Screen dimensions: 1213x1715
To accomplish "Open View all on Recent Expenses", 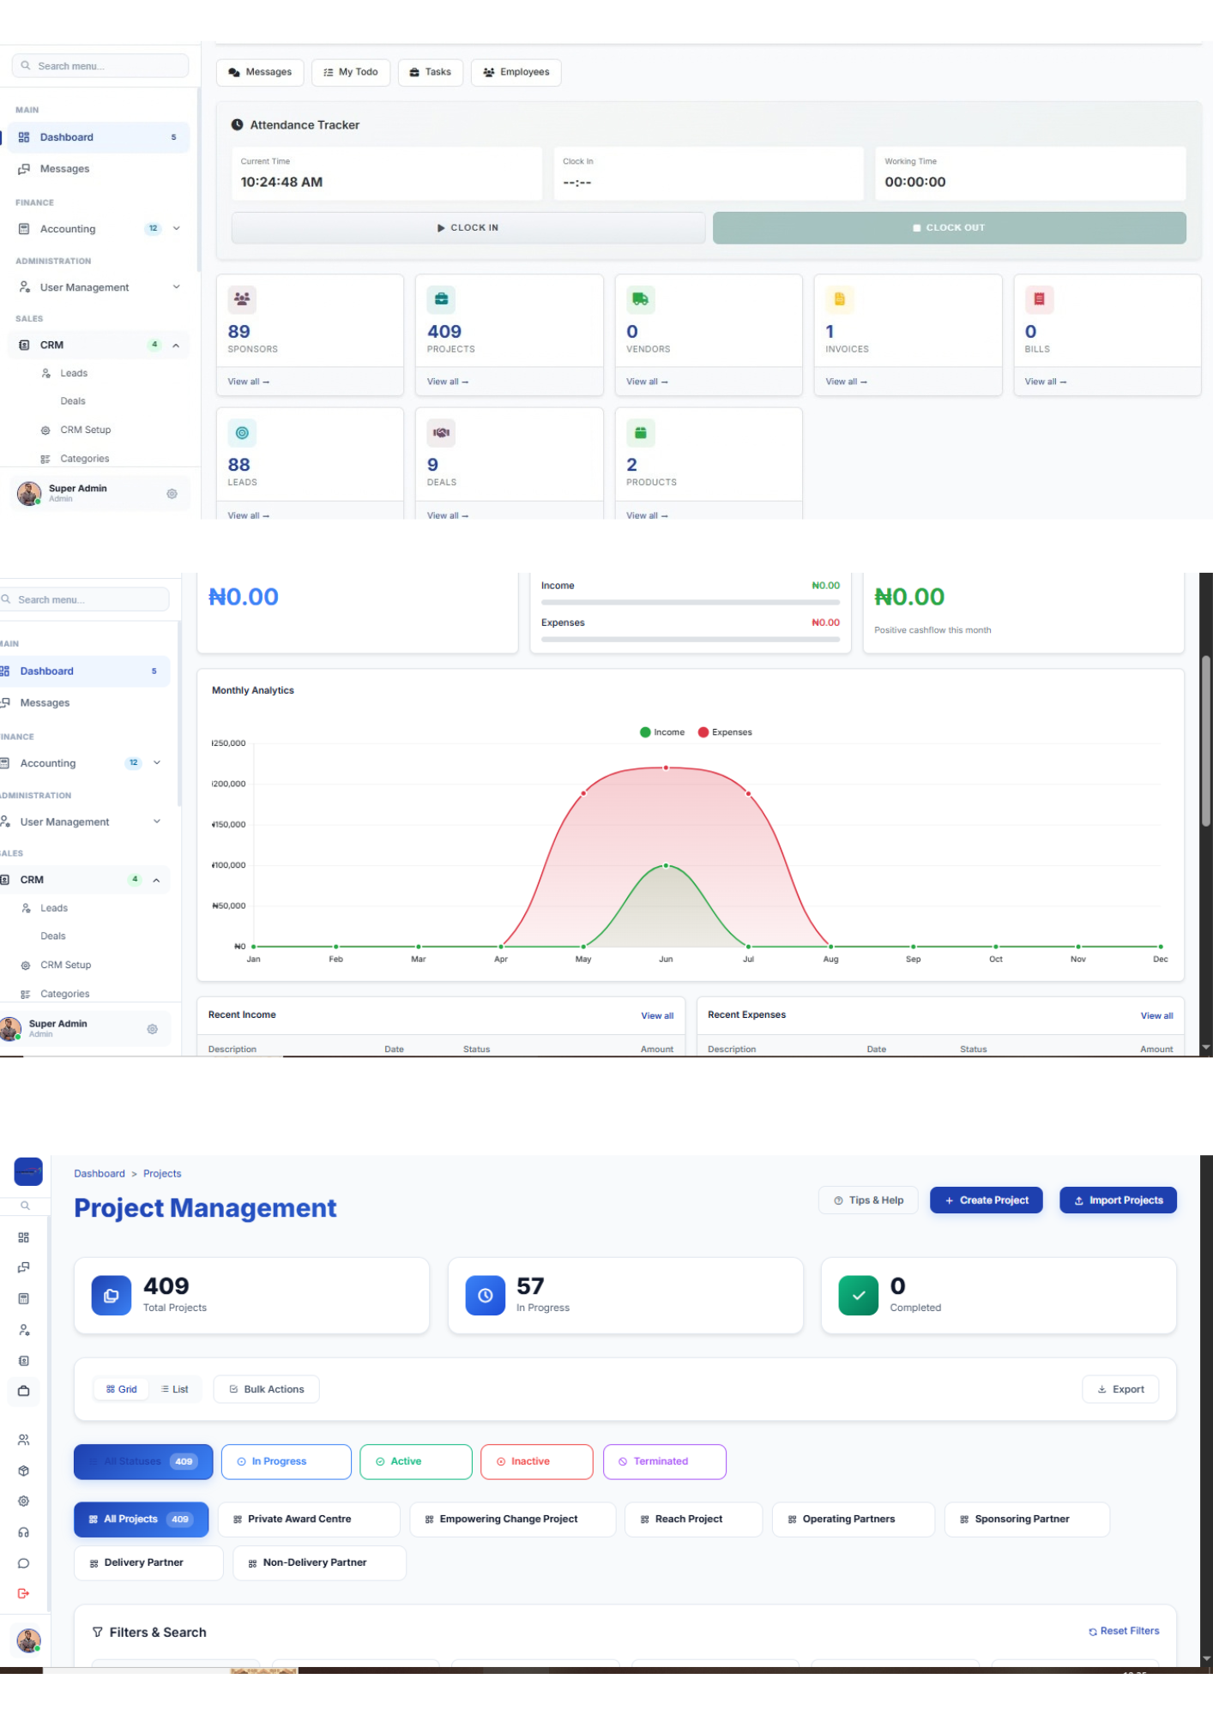I will 1156,1015.
